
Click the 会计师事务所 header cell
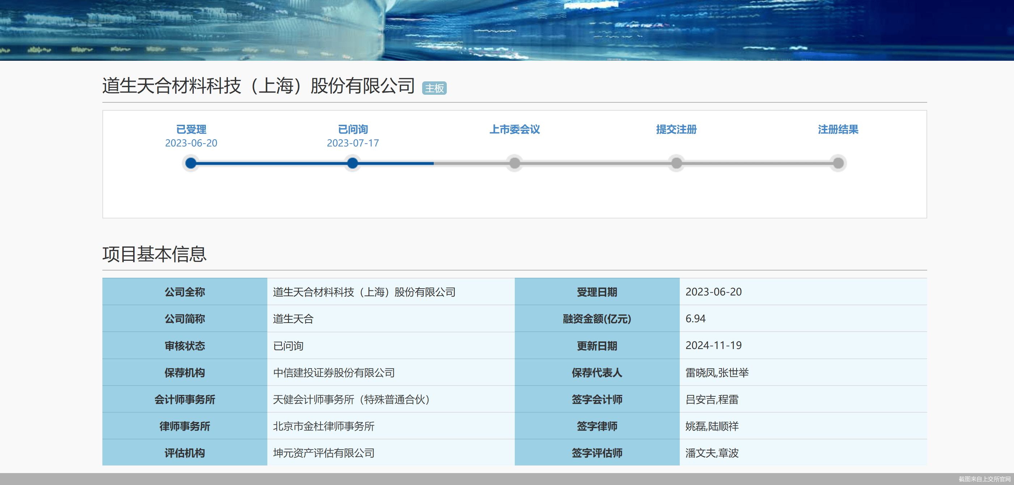pos(184,399)
